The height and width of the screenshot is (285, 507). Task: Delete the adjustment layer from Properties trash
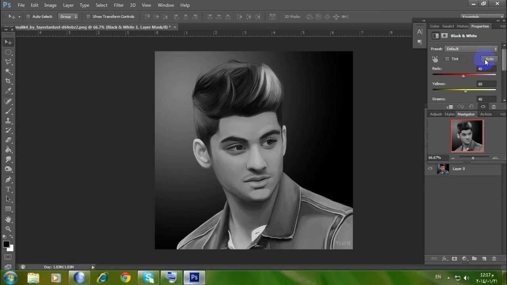click(x=494, y=107)
